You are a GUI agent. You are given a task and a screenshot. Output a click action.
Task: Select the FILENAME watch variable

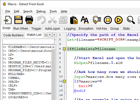pos(27,47)
